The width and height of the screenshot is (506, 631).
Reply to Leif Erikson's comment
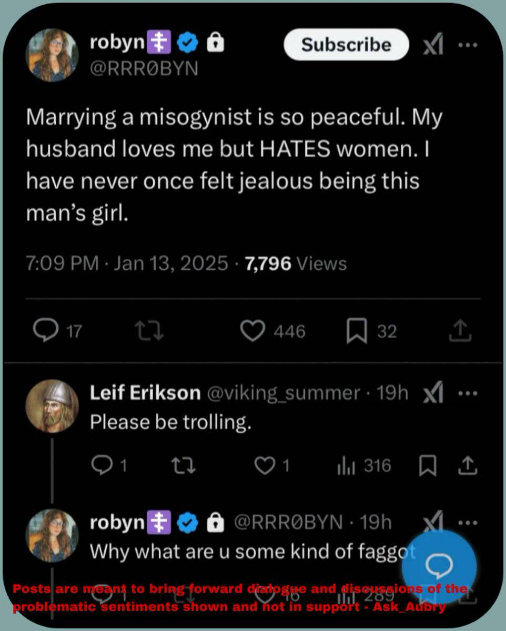click(x=100, y=465)
